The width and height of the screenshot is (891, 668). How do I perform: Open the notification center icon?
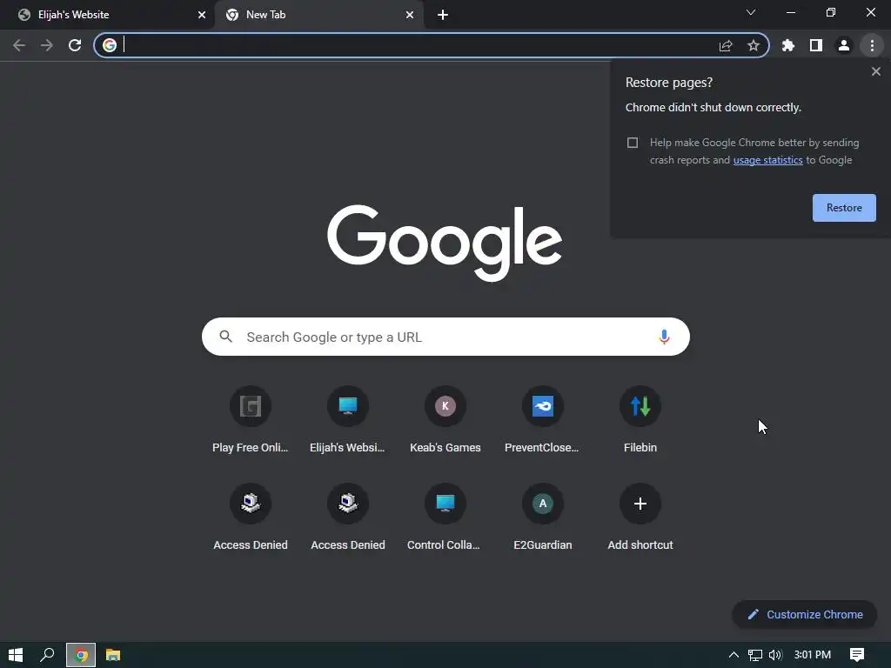pos(857,655)
